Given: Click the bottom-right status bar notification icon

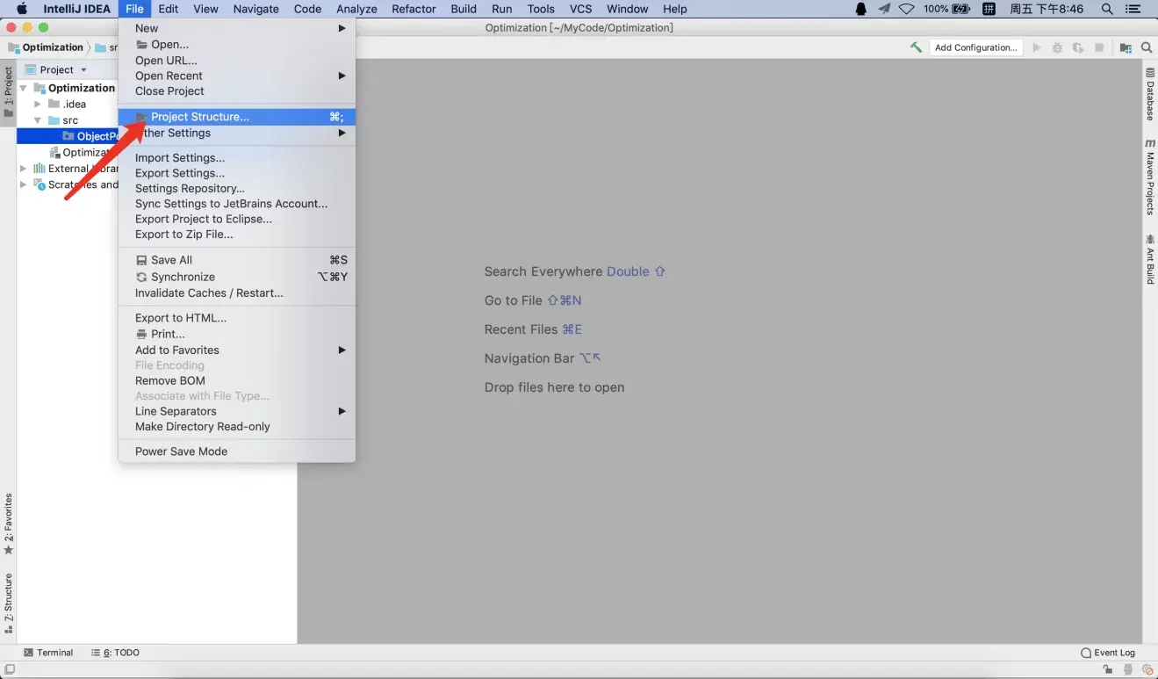Looking at the screenshot, I should [x=1147, y=669].
